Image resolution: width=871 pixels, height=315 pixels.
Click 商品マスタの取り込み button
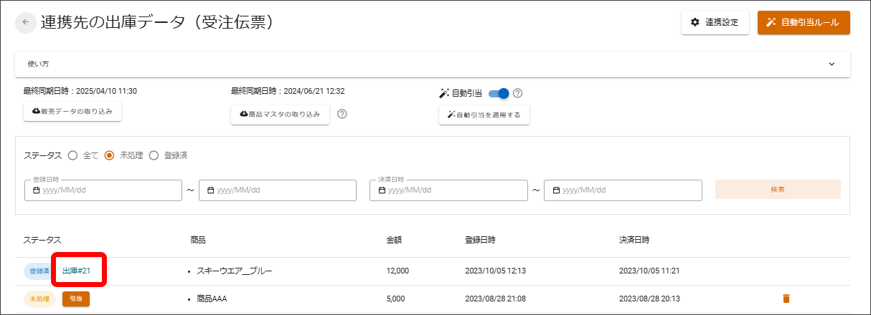(280, 115)
